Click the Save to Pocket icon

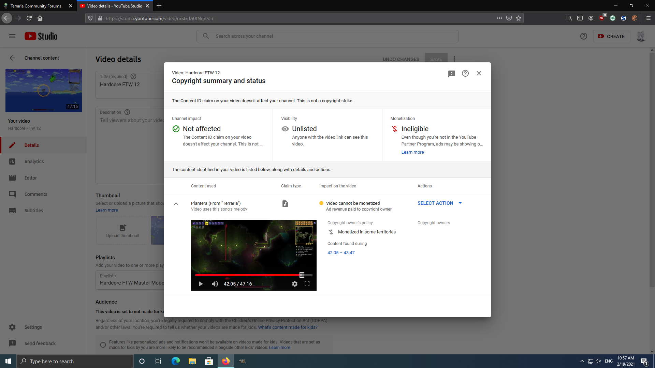point(509,18)
